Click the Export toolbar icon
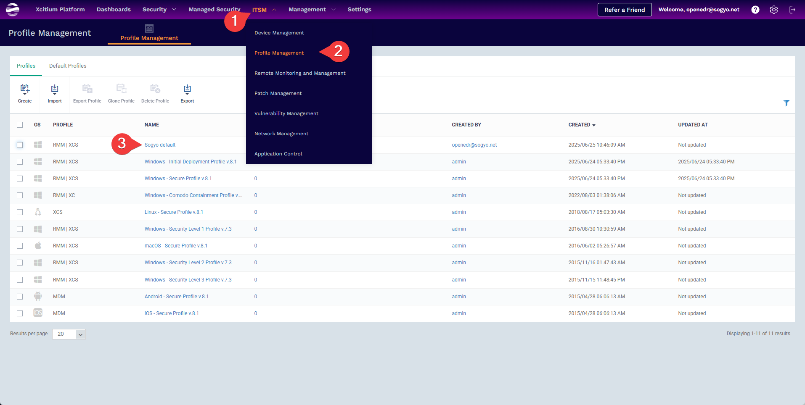Image resolution: width=805 pixels, height=405 pixels. [187, 89]
